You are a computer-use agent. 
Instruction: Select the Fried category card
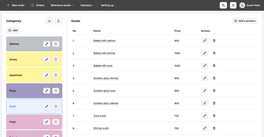click(x=34, y=122)
